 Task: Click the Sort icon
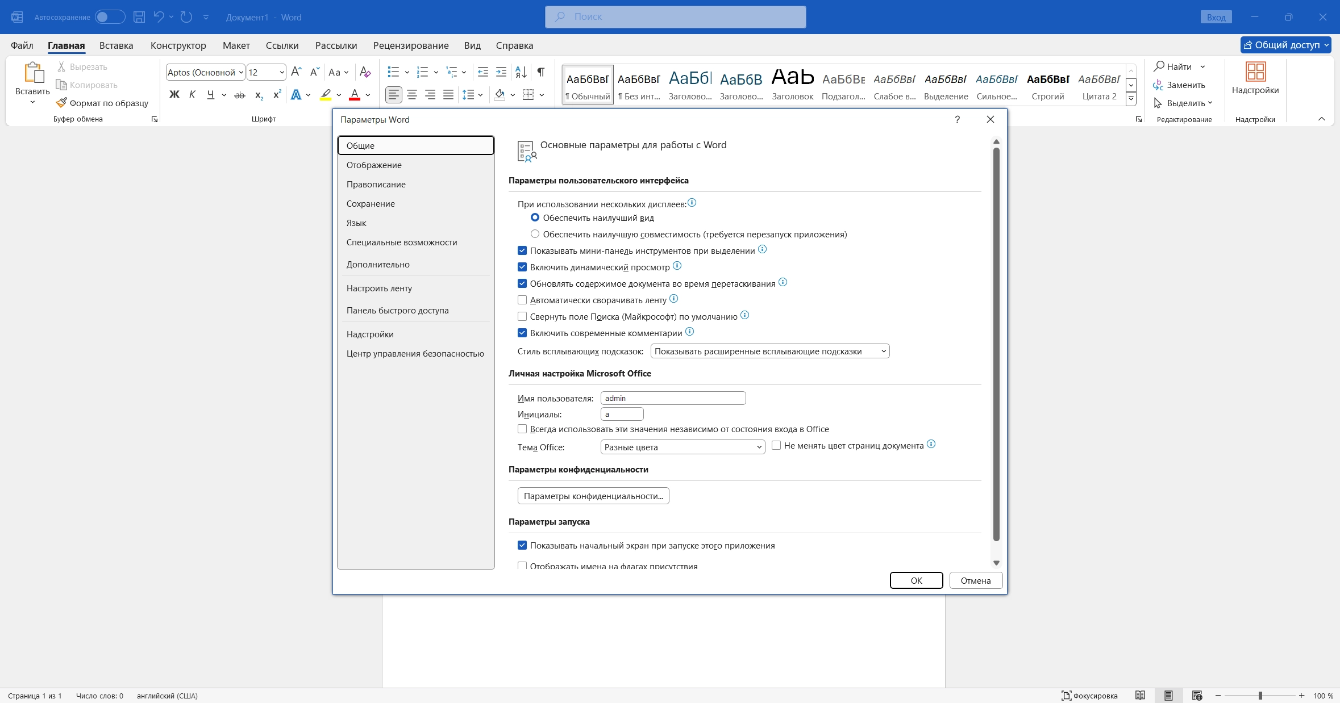[x=521, y=72]
